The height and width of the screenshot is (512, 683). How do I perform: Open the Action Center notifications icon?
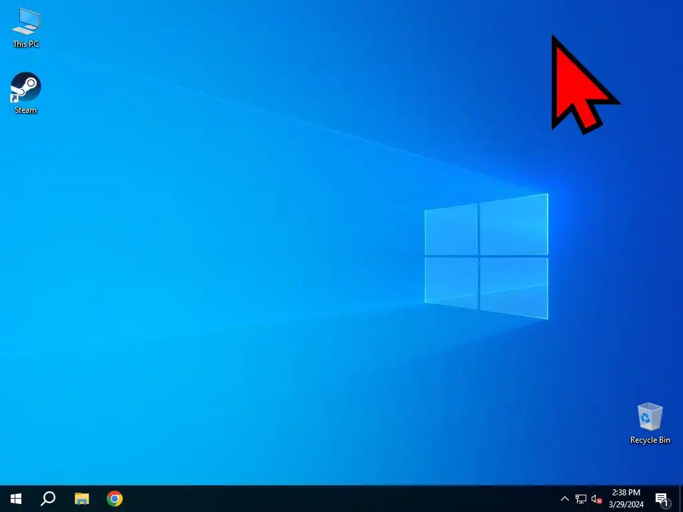(x=662, y=500)
